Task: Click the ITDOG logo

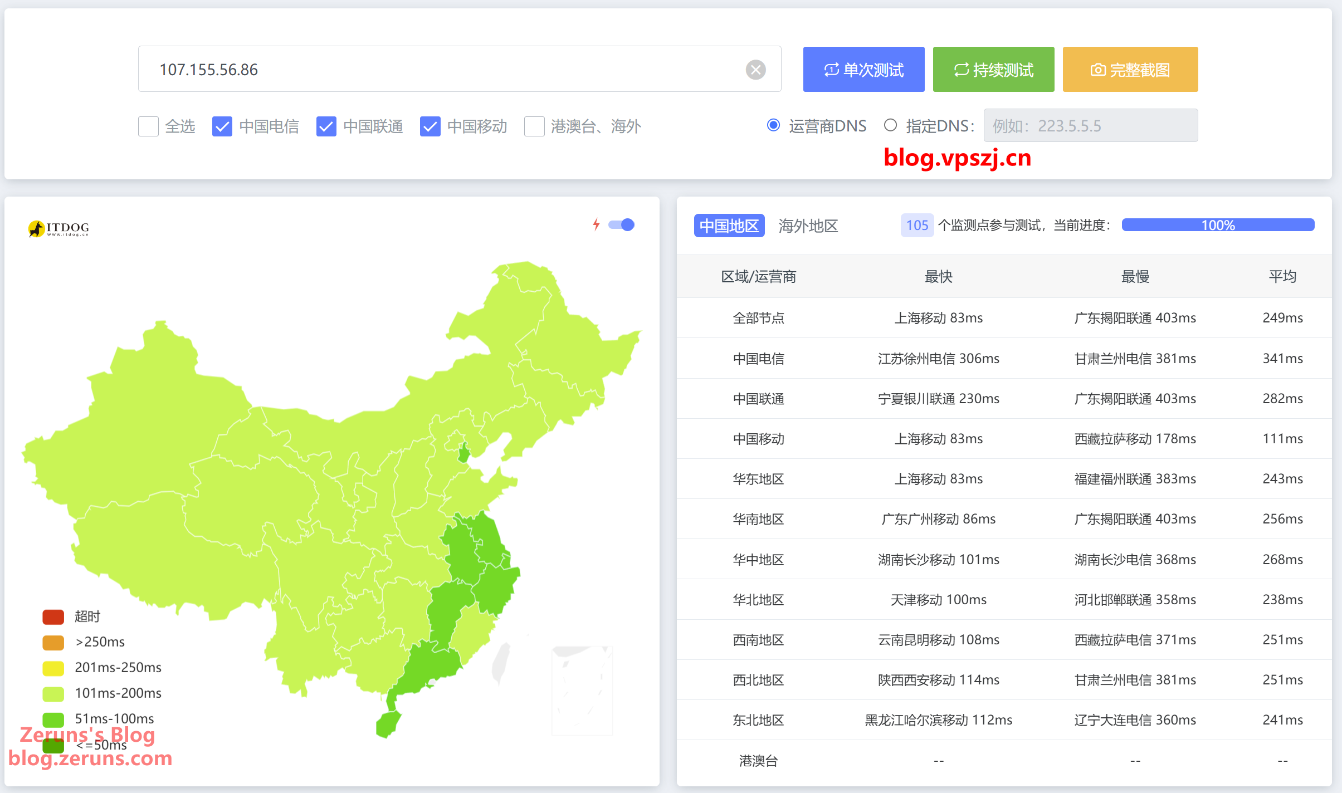Action: pyautogui.click(x=58, y=228)
